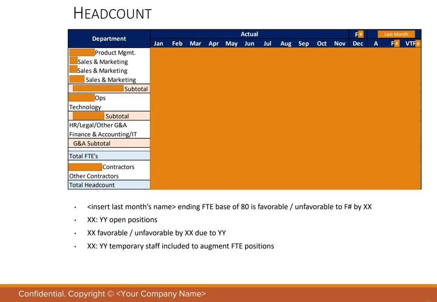Click the Finance & Accounting/IT row

tap(109, 134)
